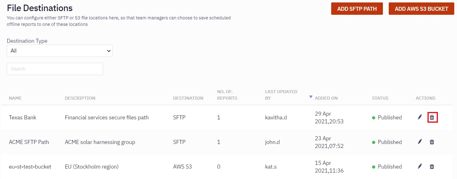
Task: Sort by the Last Updated By header
Action: pyautogui.click(x=281, y=95)
